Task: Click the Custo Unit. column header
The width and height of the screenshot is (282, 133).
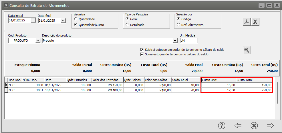Action: [x=218, y=80]
